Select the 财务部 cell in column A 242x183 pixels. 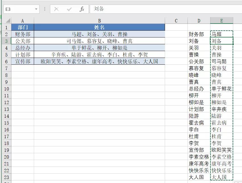22,33
